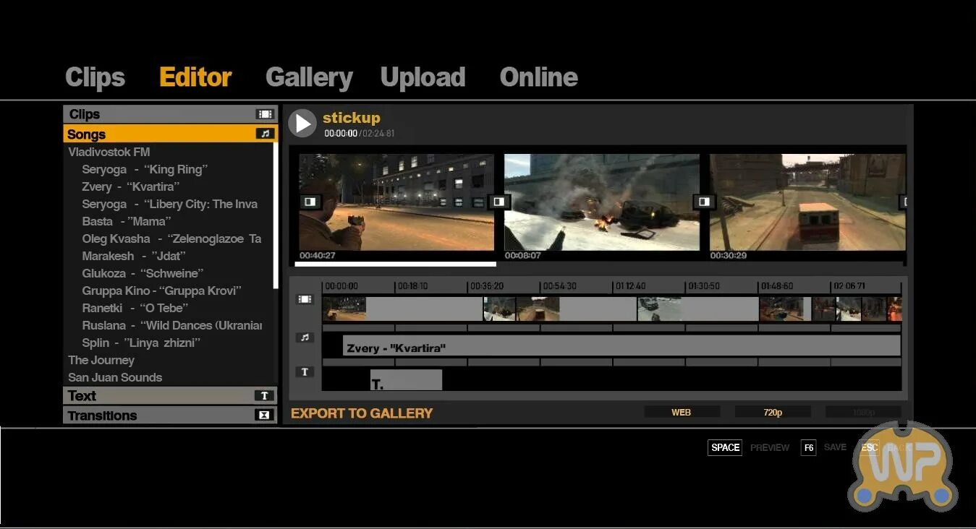This screenshot has height=529, width=976.
Task: Expand the Vladivostok FM song category
Action: pyautogui.click(x=109, y=152)
